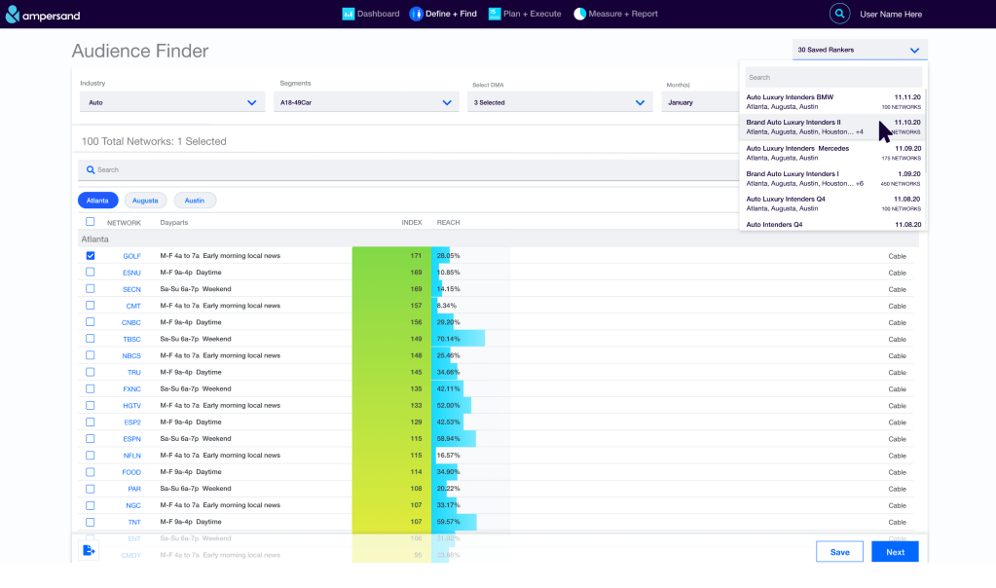Open the Segments dropdown showing A18-49Car
996x588 pixels.
point(366,102)
